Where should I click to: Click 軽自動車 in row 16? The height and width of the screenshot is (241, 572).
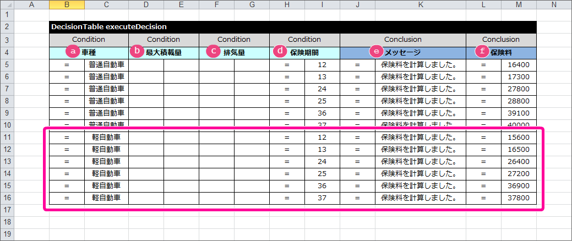pos(106,198)
